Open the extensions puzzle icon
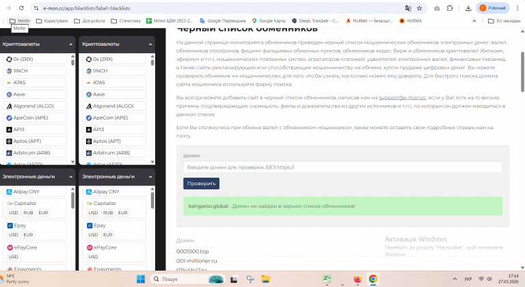Viewport: 525px width, 287px height. point(450,8)
